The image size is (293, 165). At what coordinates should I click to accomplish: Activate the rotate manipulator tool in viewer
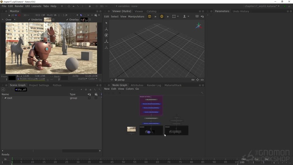(106, 35)
